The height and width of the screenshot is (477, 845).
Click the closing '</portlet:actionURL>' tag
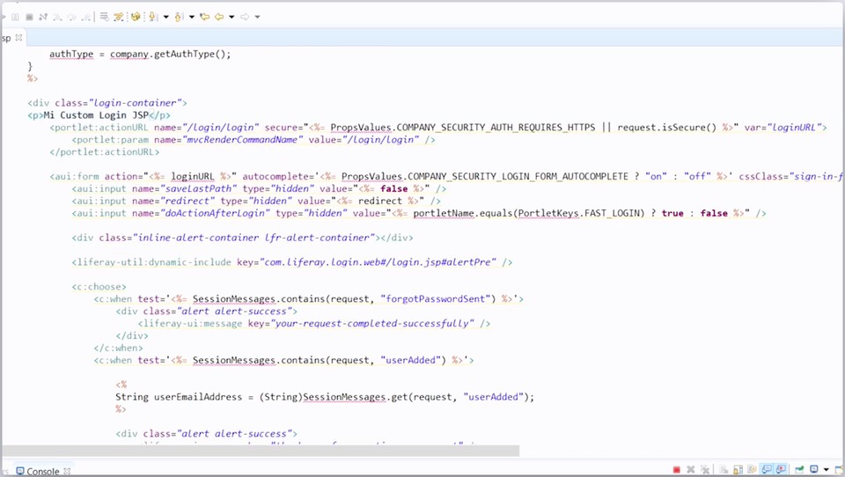click(105, 152)
